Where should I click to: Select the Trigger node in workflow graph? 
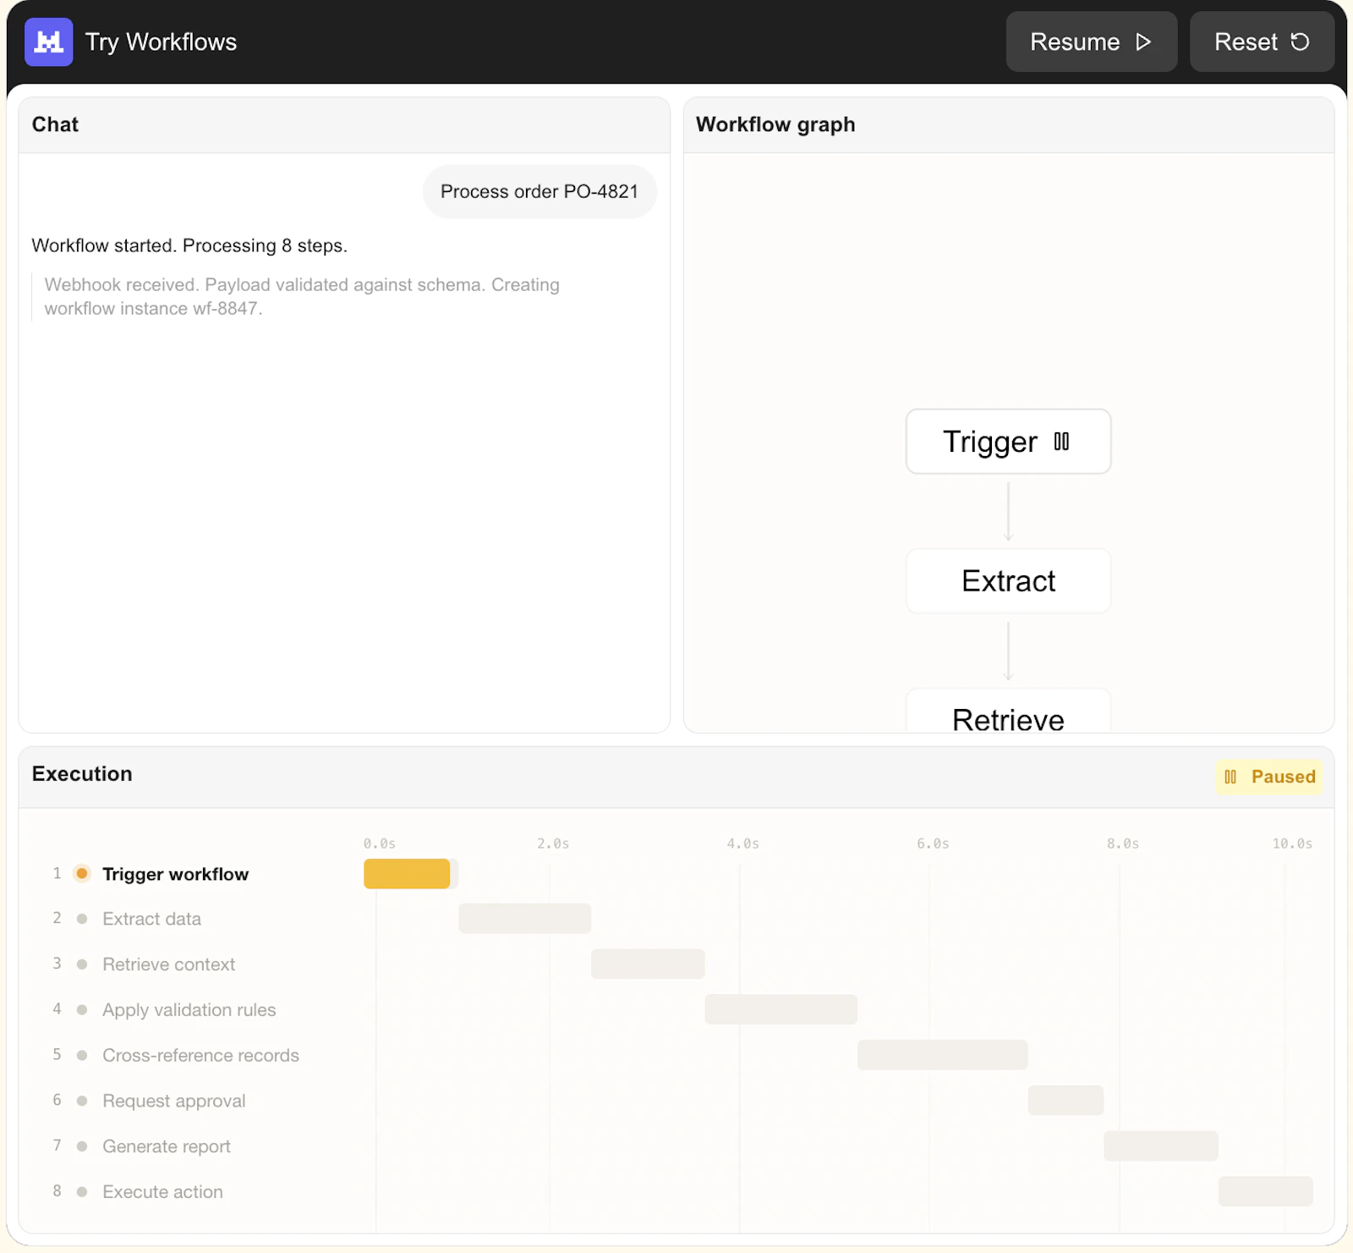point(1008,442)
